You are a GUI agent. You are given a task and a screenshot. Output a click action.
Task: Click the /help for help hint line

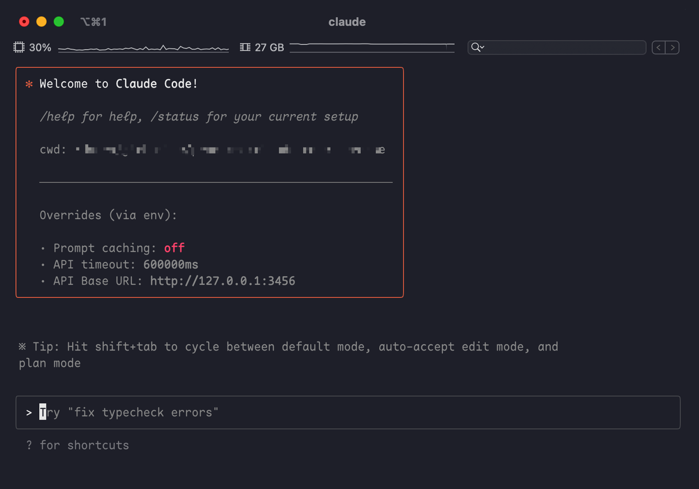199,117
